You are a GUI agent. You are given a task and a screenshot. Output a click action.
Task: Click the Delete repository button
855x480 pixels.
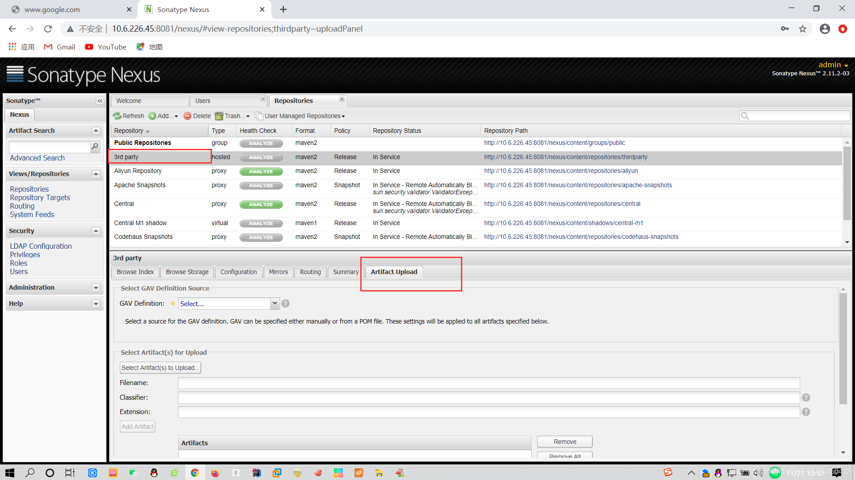point(197,116)
